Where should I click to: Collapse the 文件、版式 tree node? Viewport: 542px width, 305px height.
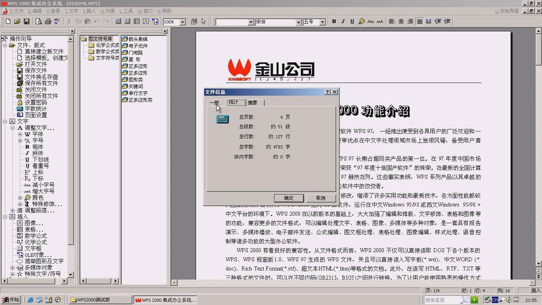click(5, 45)
